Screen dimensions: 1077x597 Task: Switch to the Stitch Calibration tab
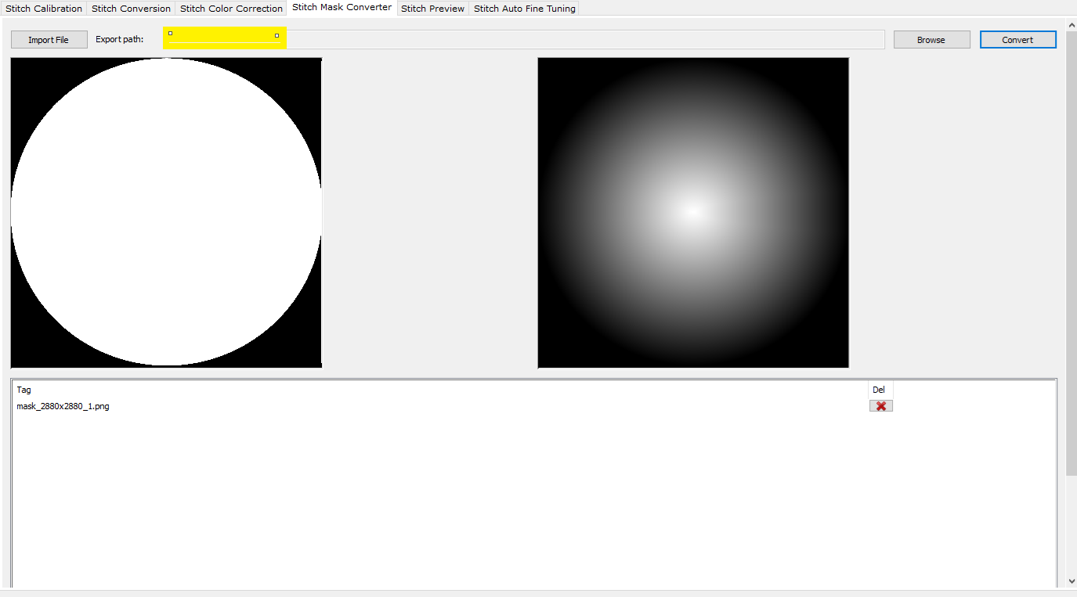(44, 9)
